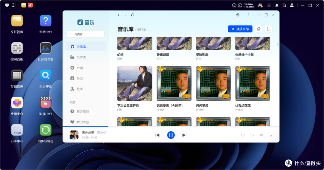Switch to file manager in top taskbar
The width and height of the screenshot is (324, 170).
point(24,5)
